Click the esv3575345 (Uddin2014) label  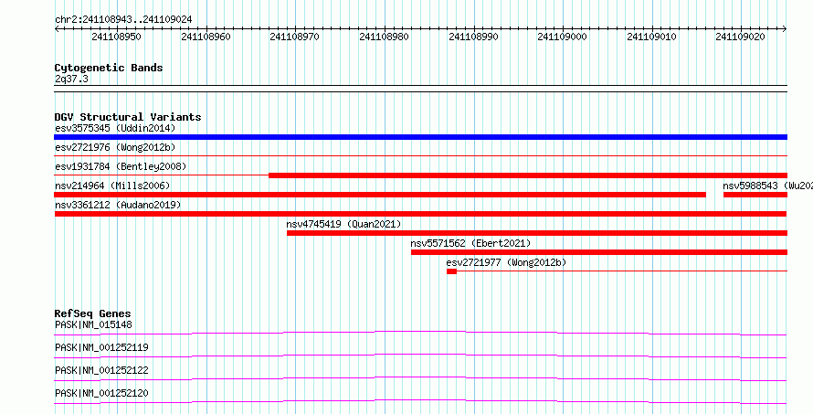pyautogui.click(x=115, y=128)
